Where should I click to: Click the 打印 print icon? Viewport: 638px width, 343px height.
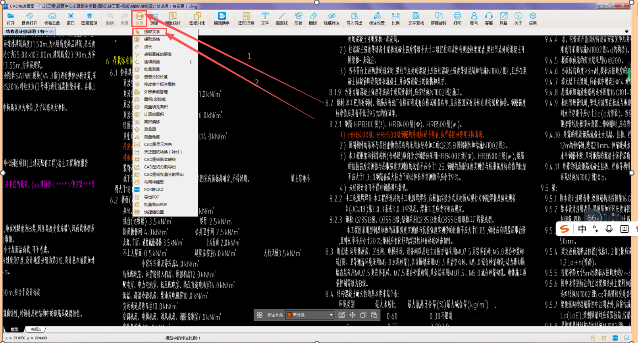457,18
